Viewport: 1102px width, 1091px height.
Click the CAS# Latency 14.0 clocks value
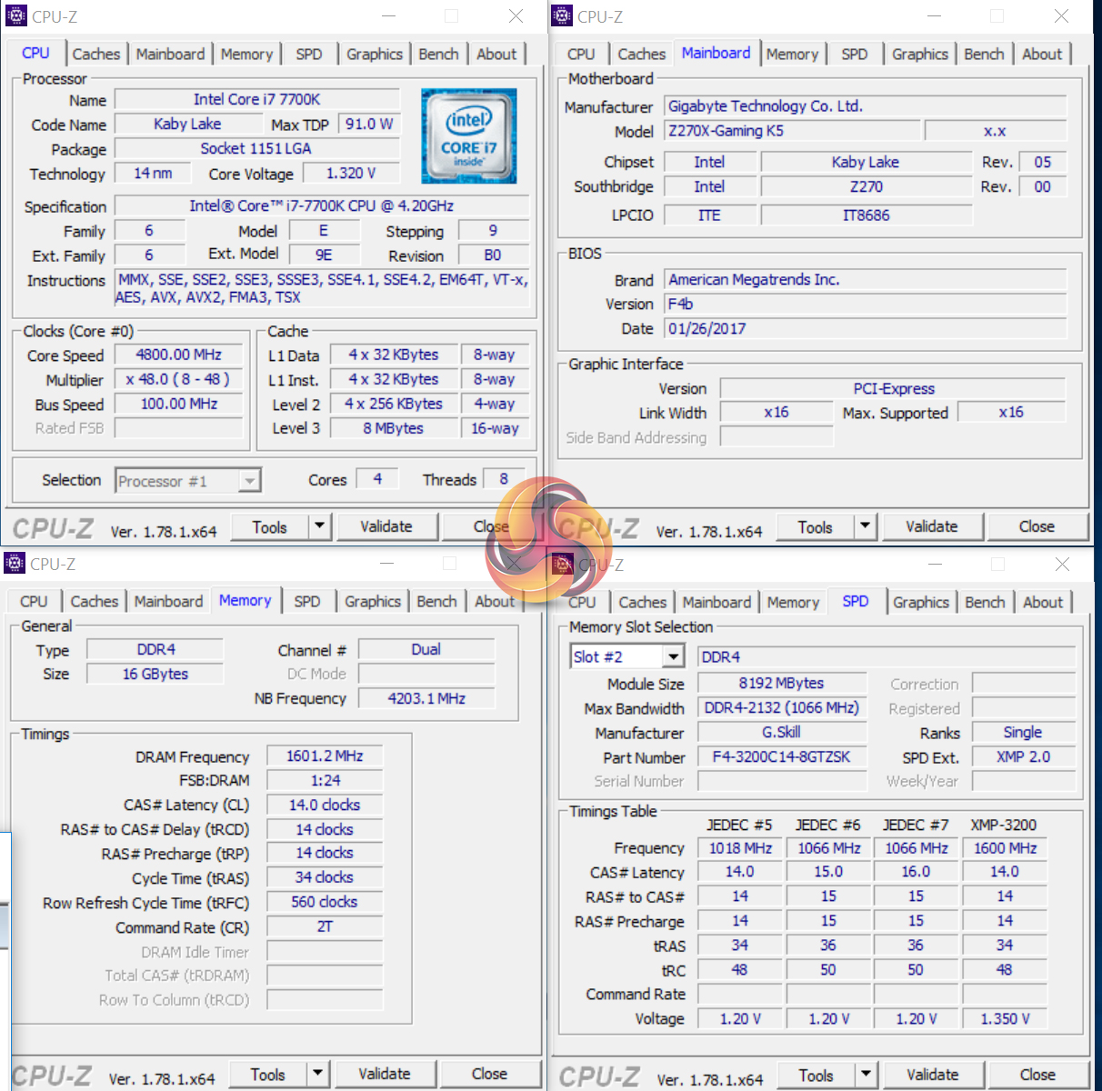[x=325, y=805]
